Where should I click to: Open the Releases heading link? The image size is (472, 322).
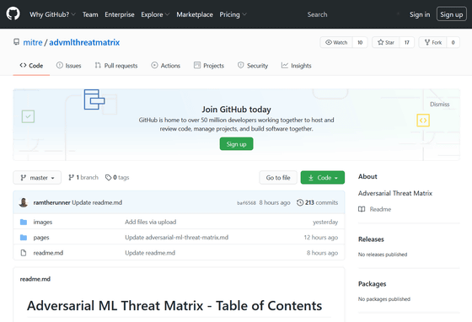pos(371,239)
